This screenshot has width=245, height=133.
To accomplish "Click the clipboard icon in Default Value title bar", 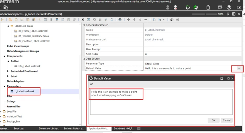I will pos(221,78).
